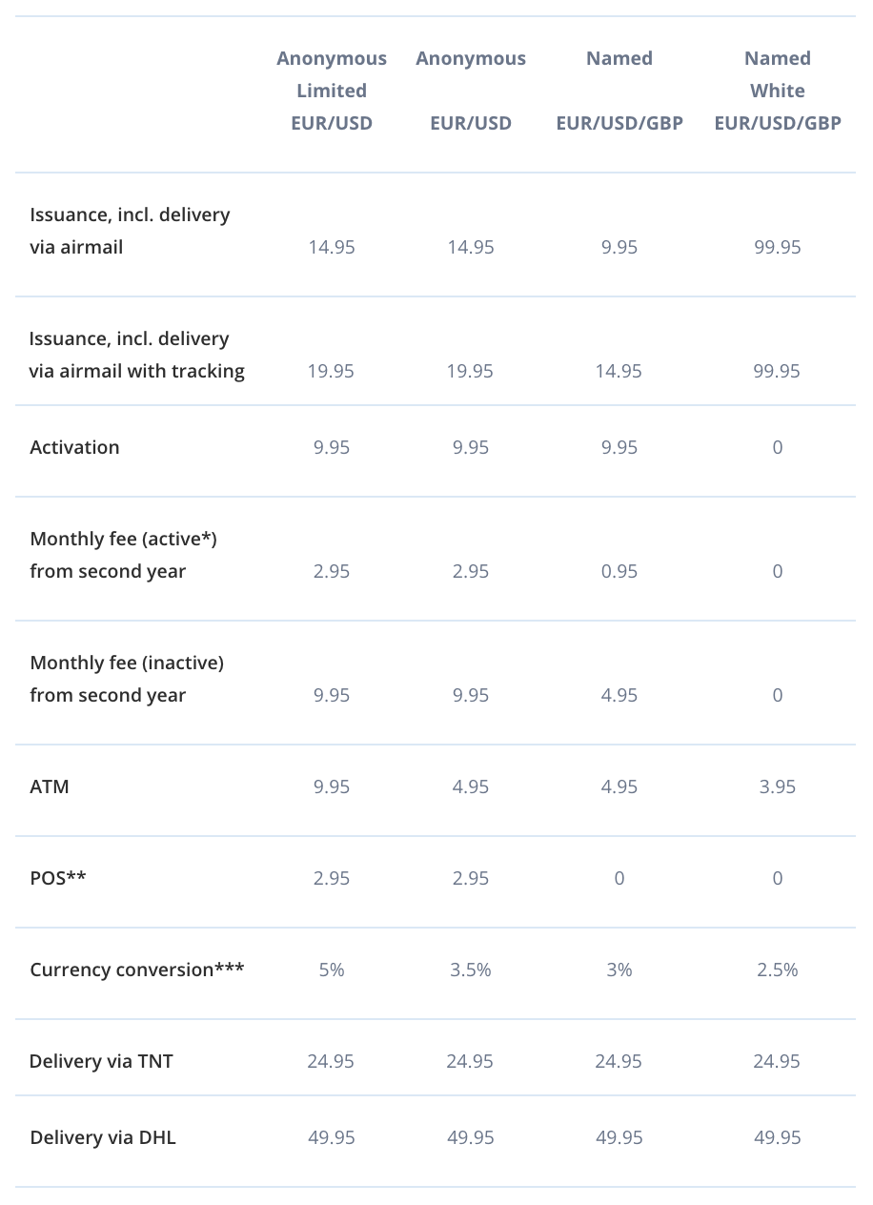Screen dimensions: 873x1205
Task: Click the 3.5% conversion value under Anonymous
Action: [471, 970]
